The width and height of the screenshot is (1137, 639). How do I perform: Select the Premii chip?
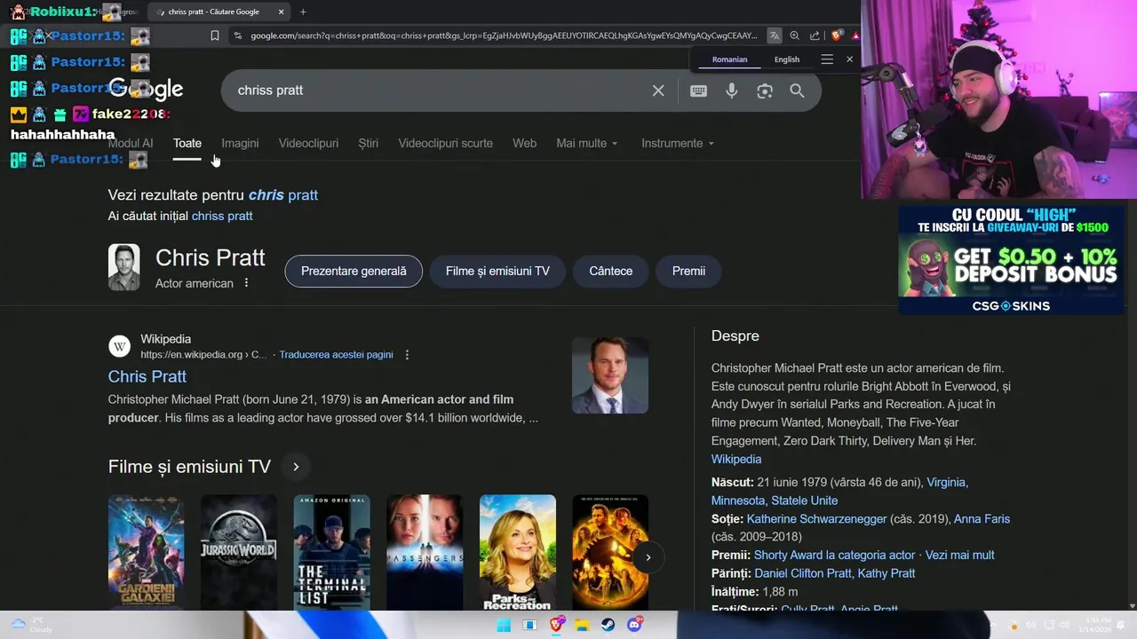point(688,271)
